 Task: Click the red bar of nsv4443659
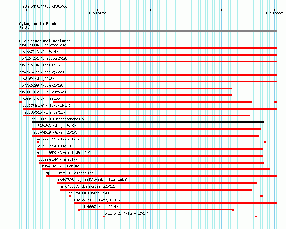(x=150, y=156)
